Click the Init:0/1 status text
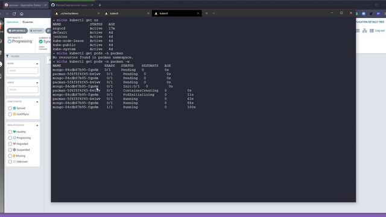 [x=131, y=86]
